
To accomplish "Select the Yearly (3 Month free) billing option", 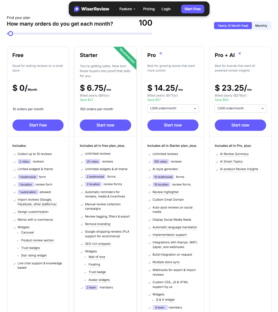I will click(233, 26).
